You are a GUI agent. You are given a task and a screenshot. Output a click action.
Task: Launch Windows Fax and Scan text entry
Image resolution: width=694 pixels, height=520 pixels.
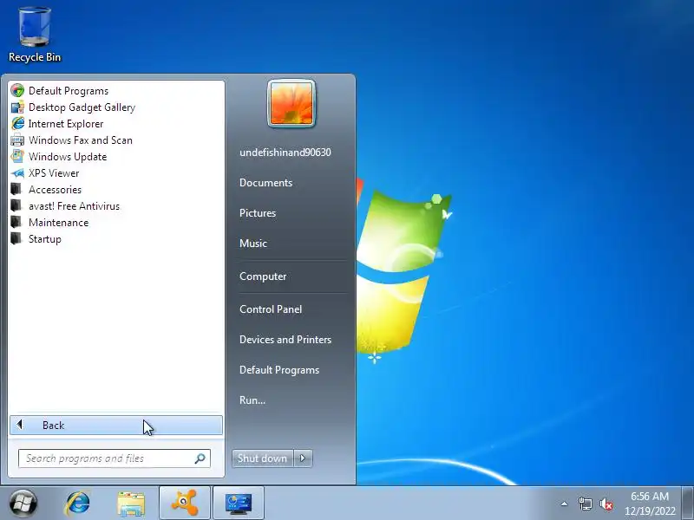click(81, 140)
